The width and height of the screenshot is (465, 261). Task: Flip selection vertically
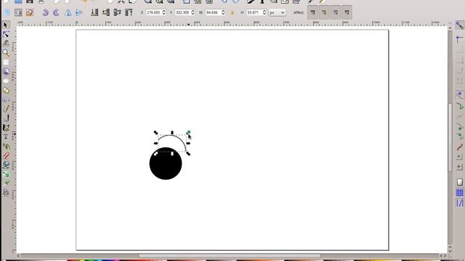[79, 12]
